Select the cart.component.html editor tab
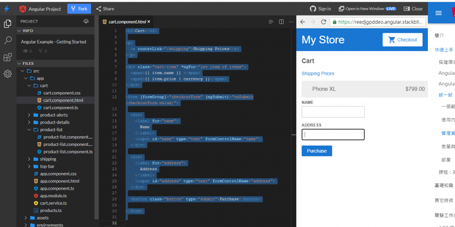This screenshot has width=455, height=227. click(125, 22)
